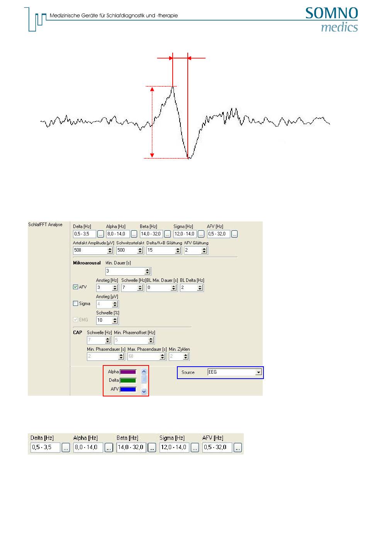Click the 'CAP' heading text
The height and width of the screenshot is (537, 367).
(x=78, y=333)
